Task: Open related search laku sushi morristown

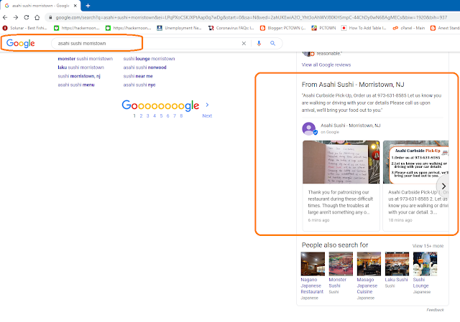Action: [80, 67]
